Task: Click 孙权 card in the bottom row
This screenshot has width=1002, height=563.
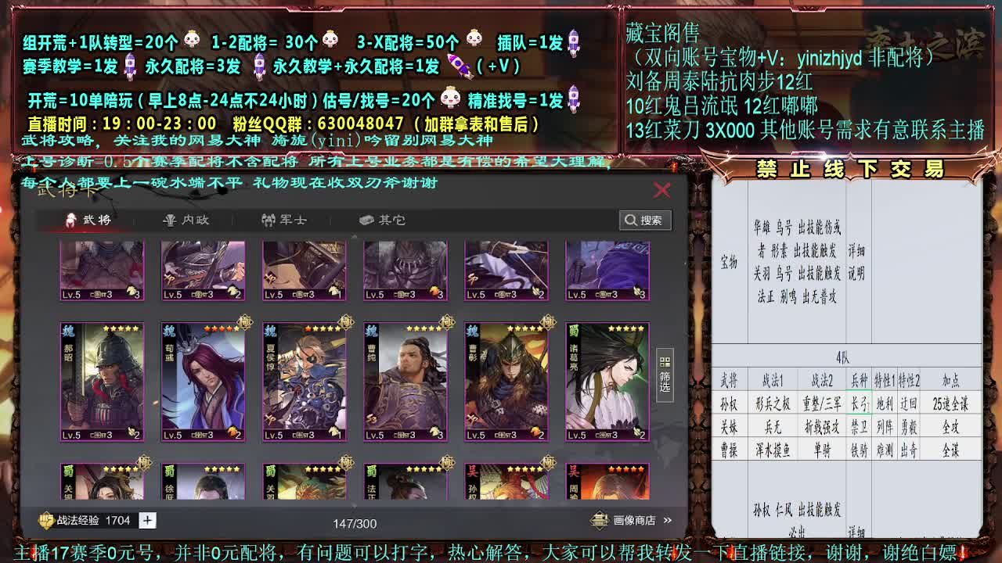Action: 506,482
